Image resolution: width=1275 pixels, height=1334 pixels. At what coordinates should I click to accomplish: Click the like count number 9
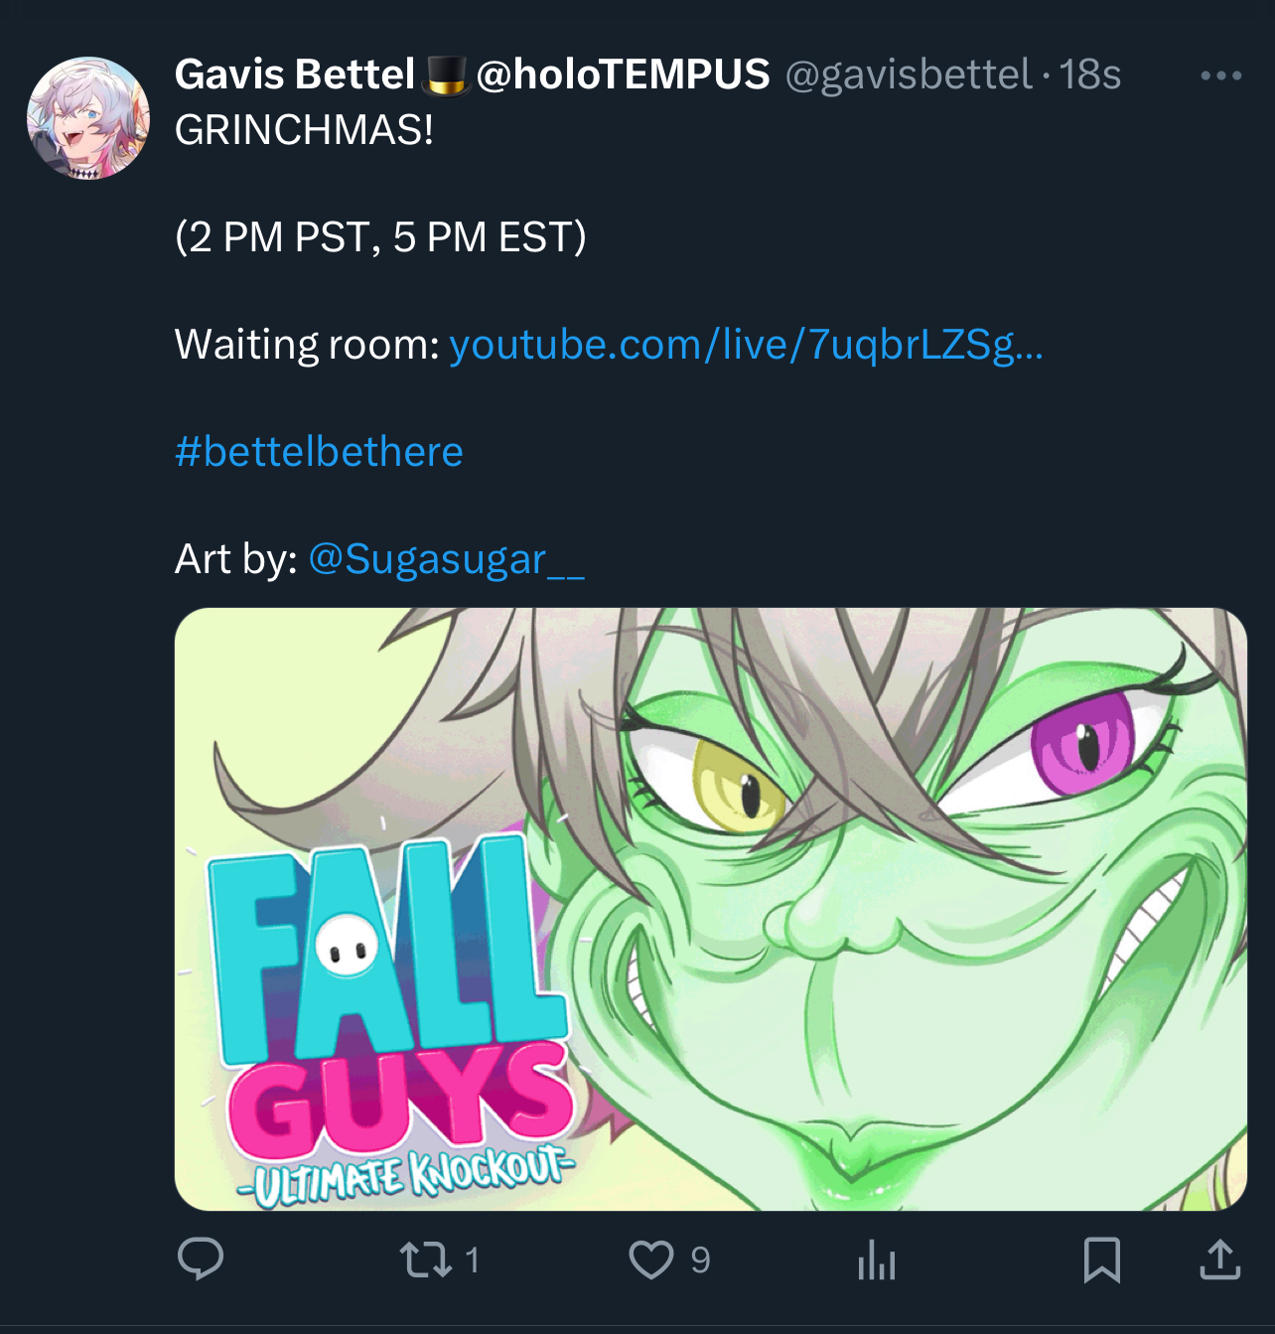700,1260
